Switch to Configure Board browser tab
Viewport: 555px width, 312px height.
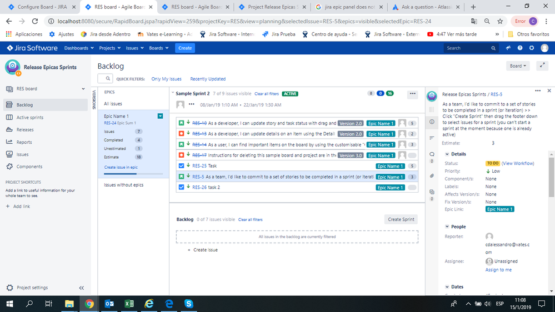[x=41, y=7]
